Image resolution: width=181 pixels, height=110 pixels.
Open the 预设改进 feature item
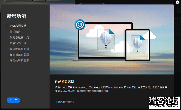15,32
